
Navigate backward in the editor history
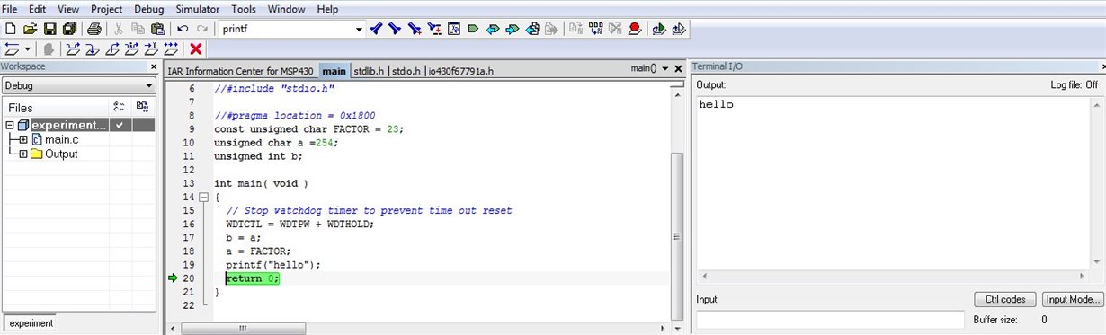(x=532, y=29)
